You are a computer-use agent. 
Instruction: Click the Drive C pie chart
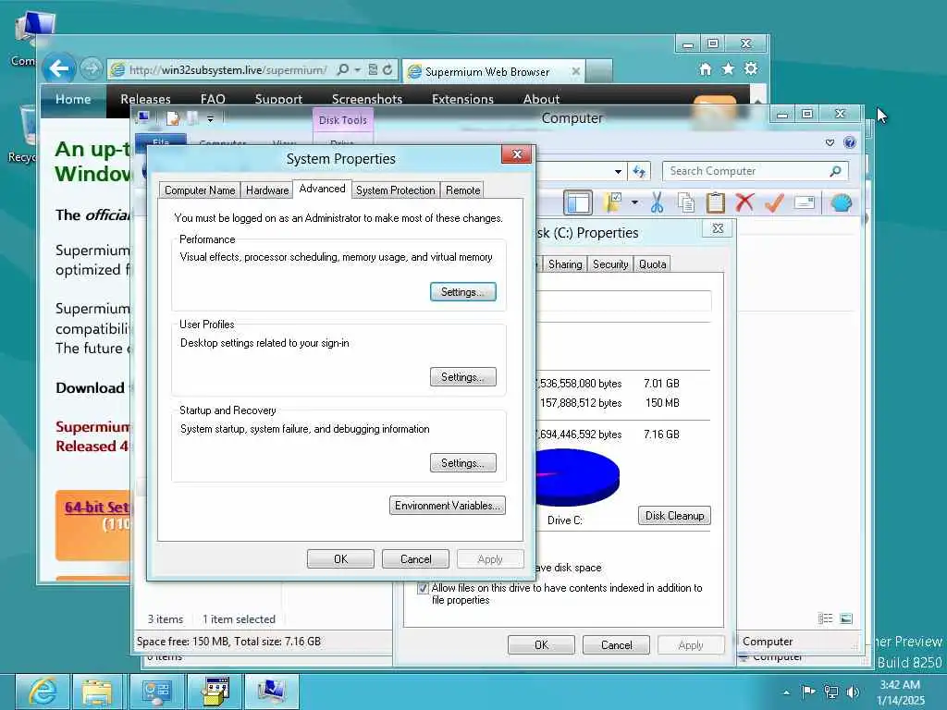tap(577, 477)
